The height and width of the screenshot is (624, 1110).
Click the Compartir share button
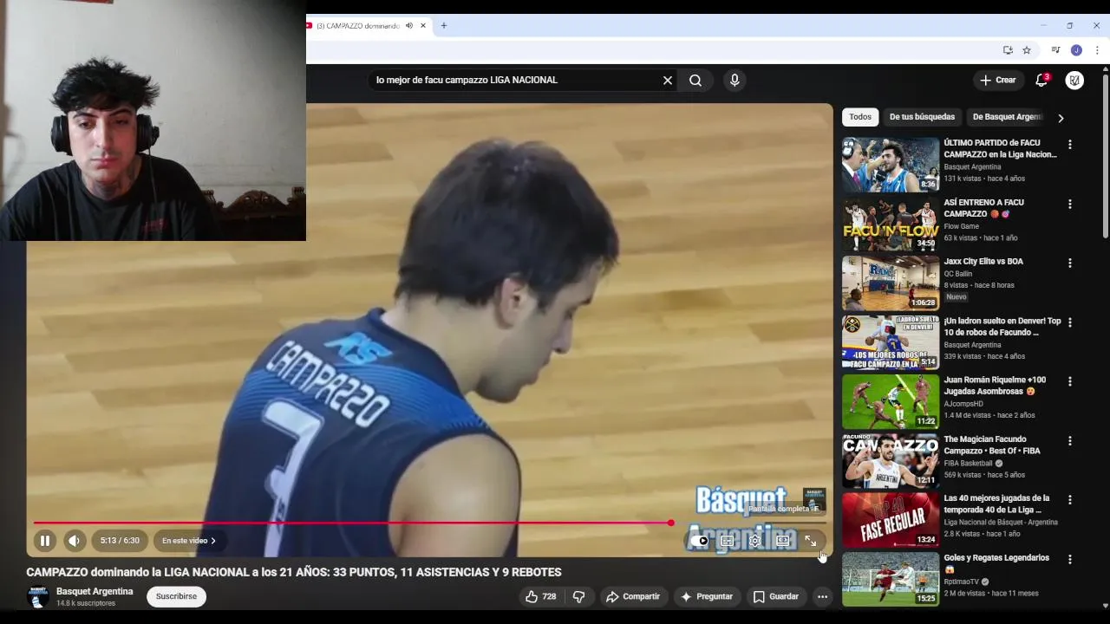coord(633,596)
